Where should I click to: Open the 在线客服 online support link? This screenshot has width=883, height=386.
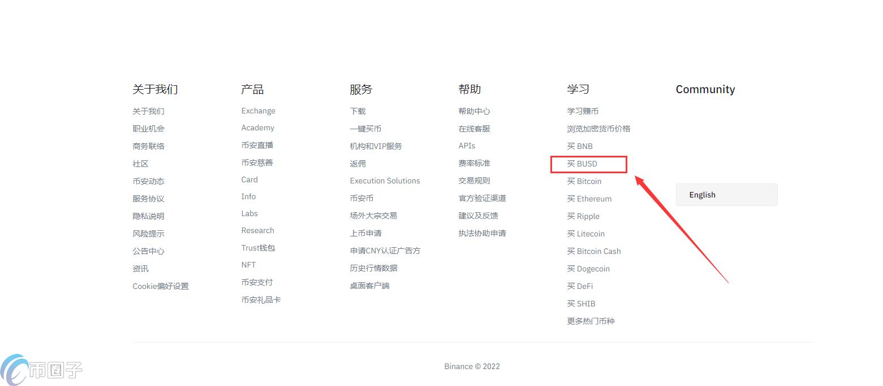[x=474, y=128]
